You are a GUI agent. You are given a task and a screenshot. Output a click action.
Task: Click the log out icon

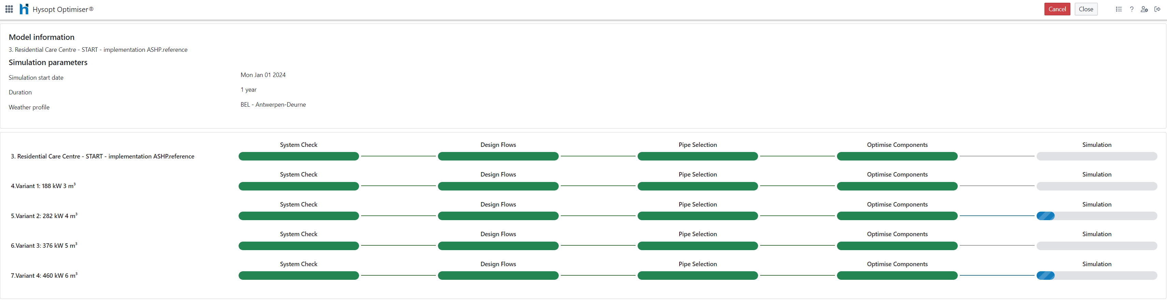[1157, 9]
